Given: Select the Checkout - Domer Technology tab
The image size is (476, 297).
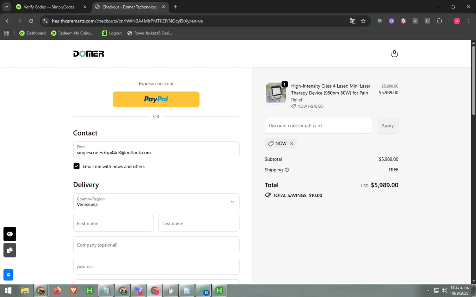Looking at the screenshot, I should (x=129, y=7).
